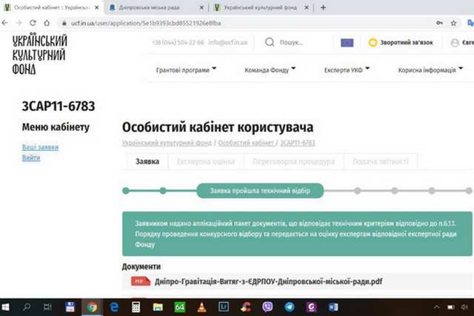Expand Команда Фонду dropdown menu

[x=270, y=70]
